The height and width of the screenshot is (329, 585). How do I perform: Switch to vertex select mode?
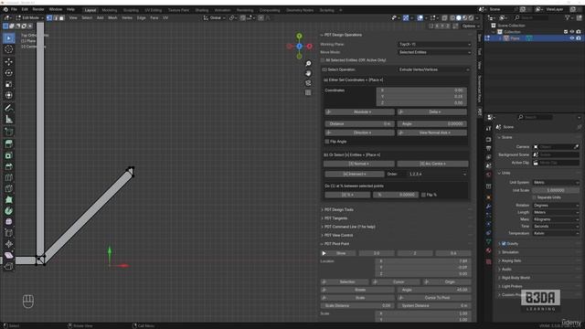[49, 17]
